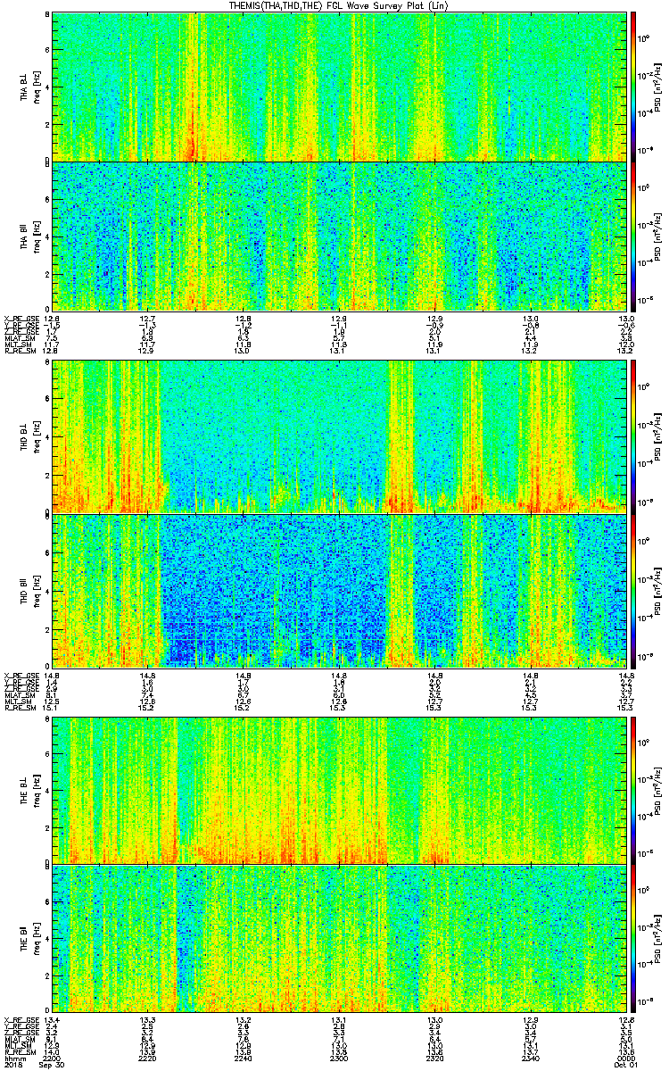This screenshot has width=669, height=1071.
Task: Click the 2340 time tick label
Action: click(x=531, y=1058)
